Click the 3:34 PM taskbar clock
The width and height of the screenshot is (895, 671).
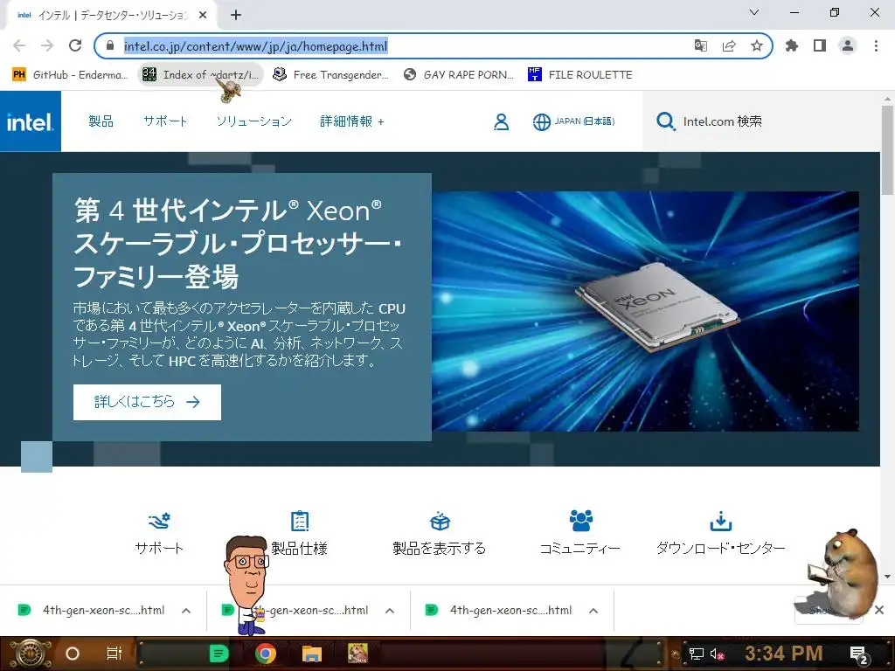(784, 654)
